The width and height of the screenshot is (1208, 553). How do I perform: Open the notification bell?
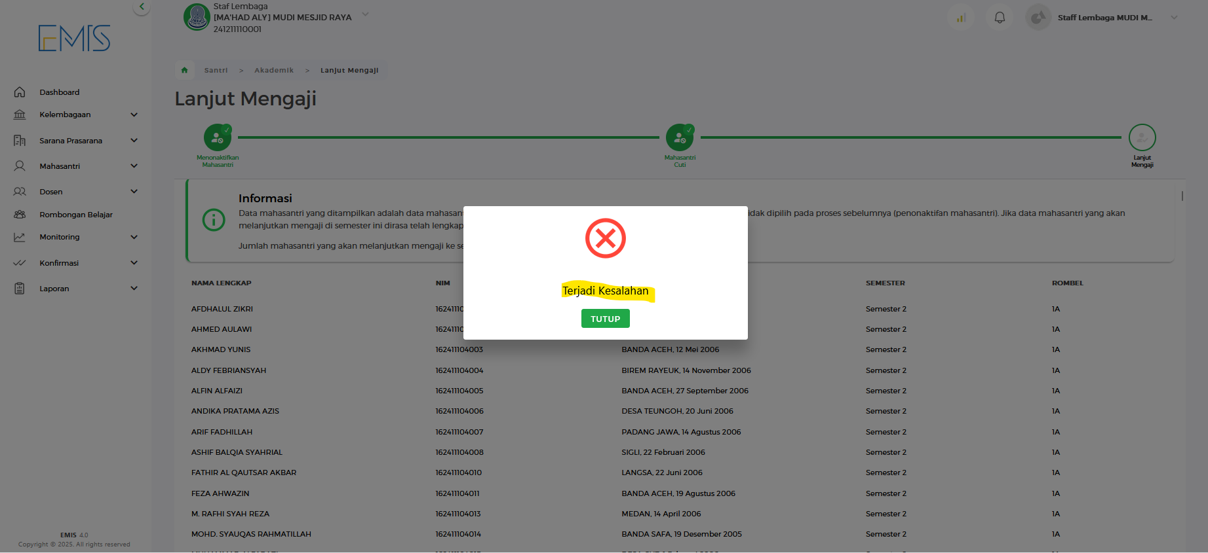(x=1000, y=18)
